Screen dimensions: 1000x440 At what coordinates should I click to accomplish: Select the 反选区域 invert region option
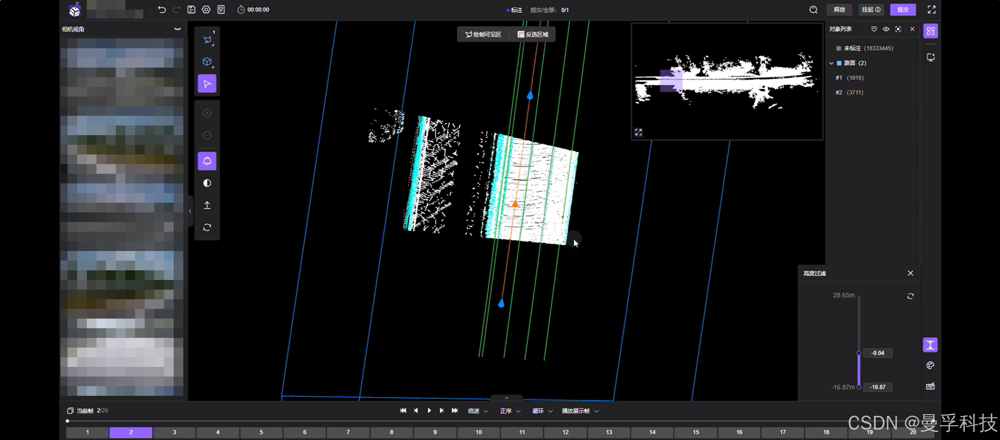pyautogui.click(x=533, y=34)
